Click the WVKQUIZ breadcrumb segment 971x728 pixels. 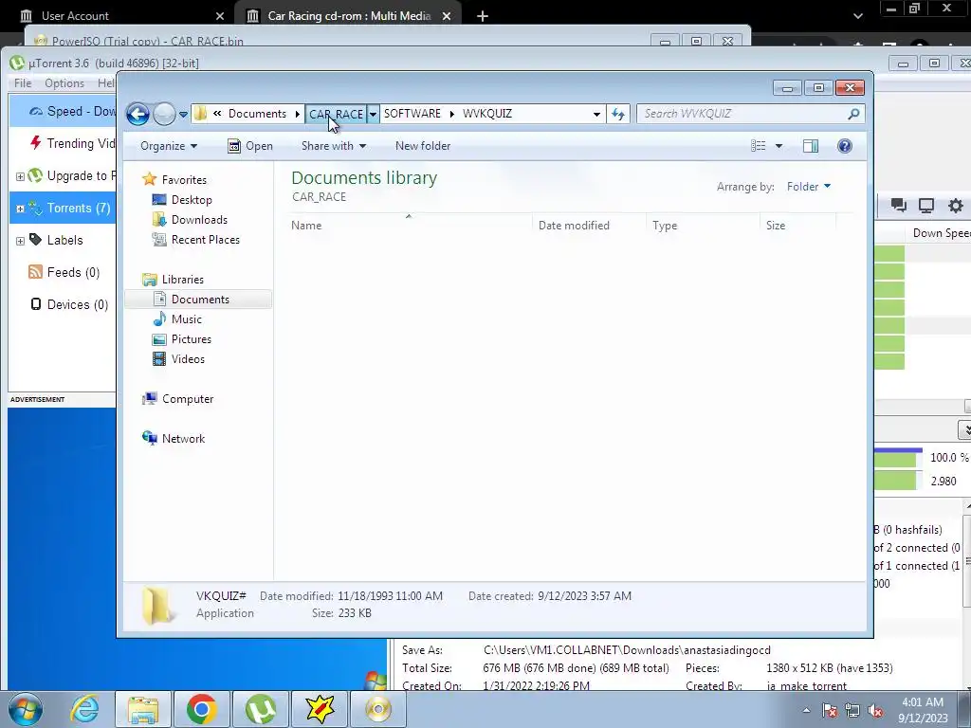click(487, 114)
